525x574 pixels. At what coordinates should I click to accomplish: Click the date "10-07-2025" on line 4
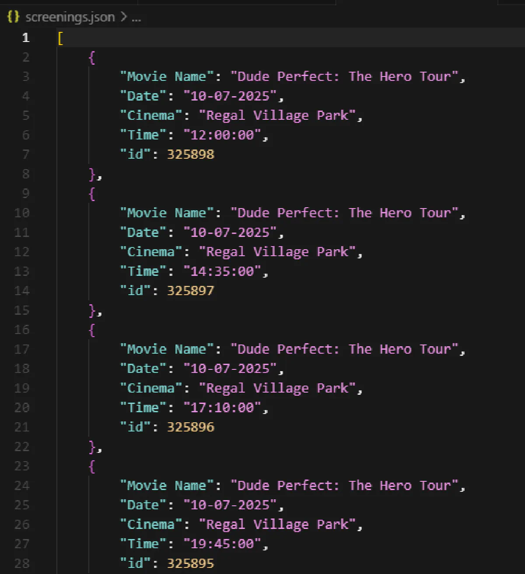click(x=231, y=96)
